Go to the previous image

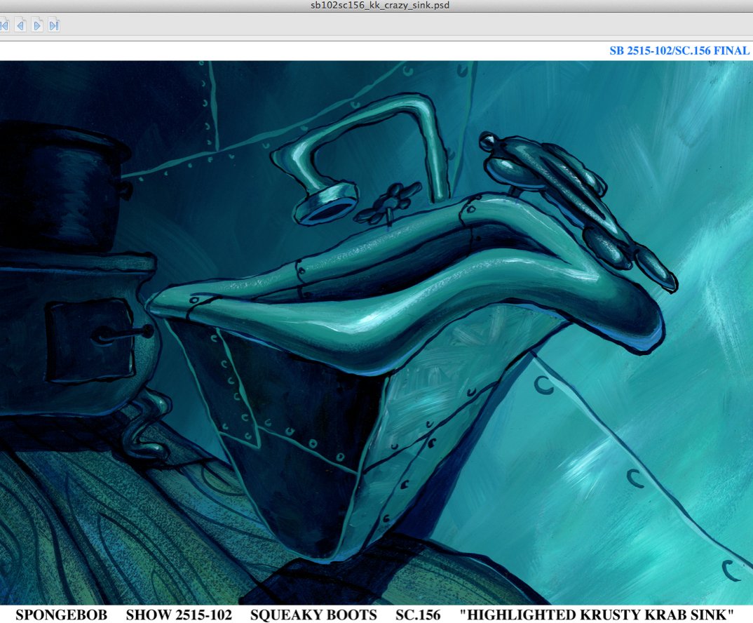(20, 25)
